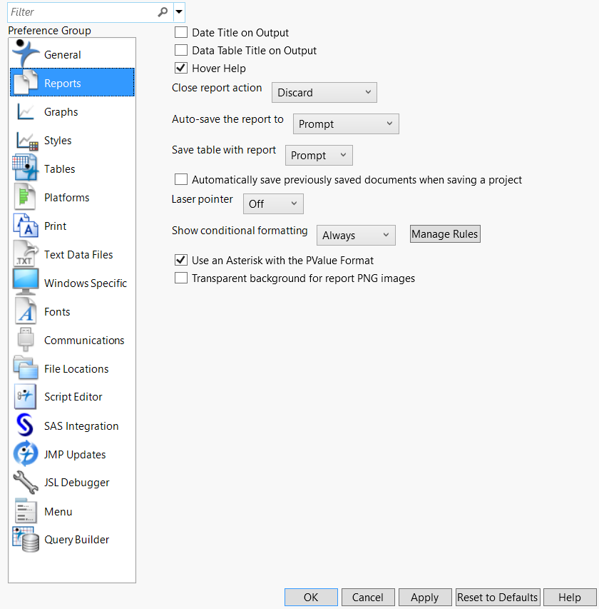The height and width of the screenshot is (609, 599).
Task: Select the General preference group label
Action: point(63,55)
